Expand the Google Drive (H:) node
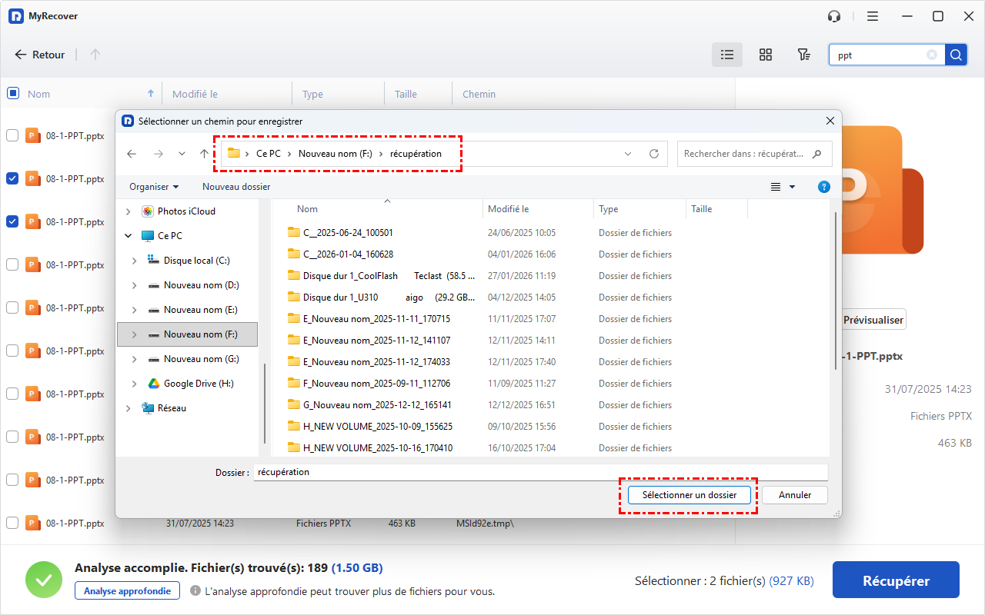 point(135,384)
